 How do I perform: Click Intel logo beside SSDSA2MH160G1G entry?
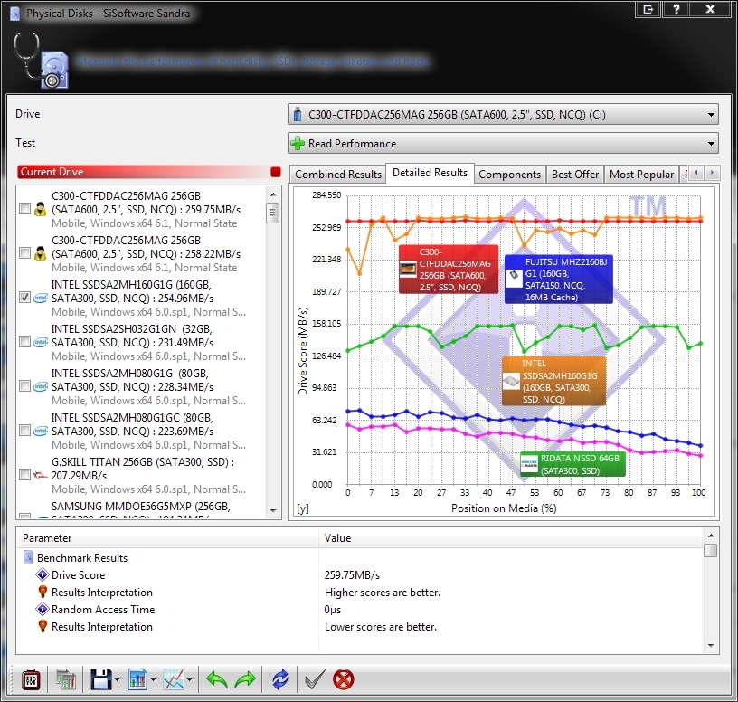41,298
